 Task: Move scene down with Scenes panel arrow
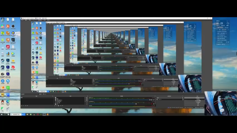click(x=27, y=106)
